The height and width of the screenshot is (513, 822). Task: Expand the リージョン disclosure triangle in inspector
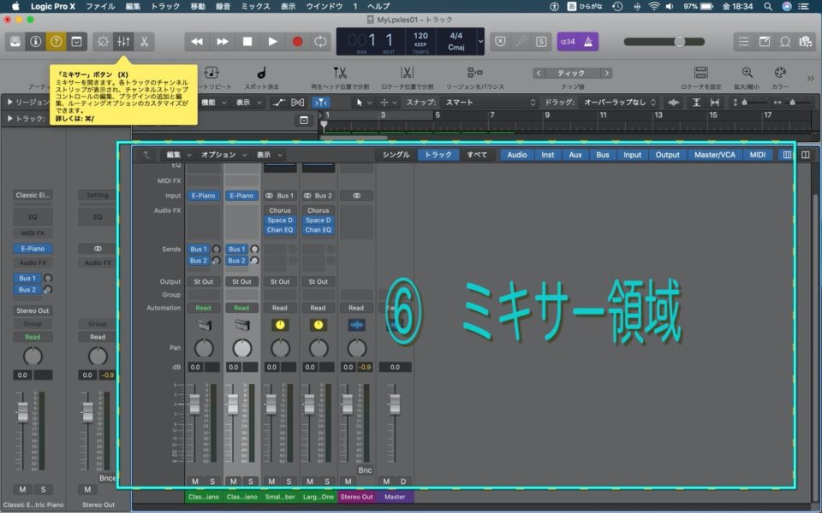10,102
